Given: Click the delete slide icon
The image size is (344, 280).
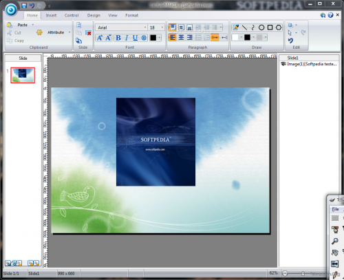Looking at the screenshot, I should (x=88, y=33).
